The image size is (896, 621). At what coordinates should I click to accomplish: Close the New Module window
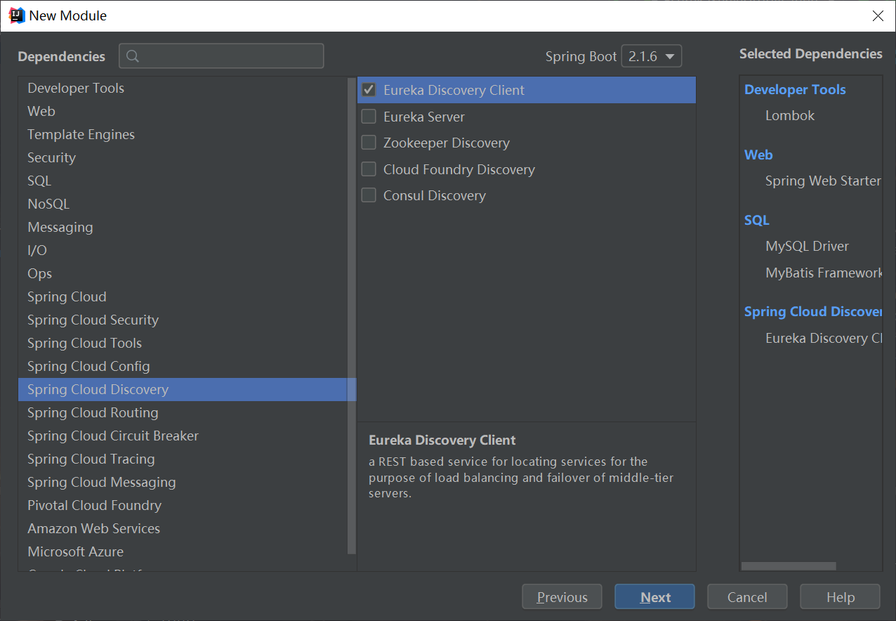coord(878,15)
